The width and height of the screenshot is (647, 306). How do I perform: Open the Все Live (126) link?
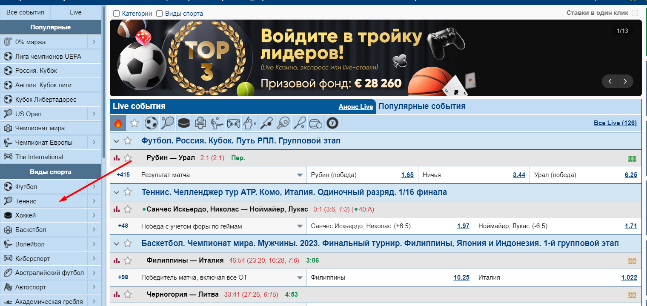click(615, 123)
